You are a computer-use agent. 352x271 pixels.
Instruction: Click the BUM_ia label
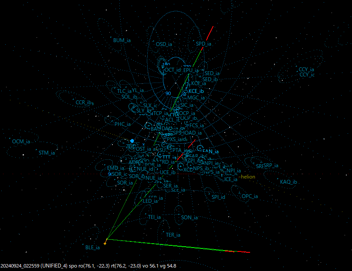121,40
